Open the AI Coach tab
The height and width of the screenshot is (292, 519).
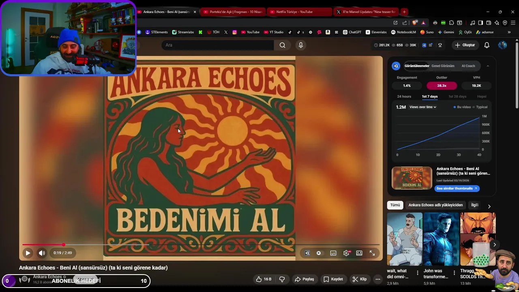(468, 66)
